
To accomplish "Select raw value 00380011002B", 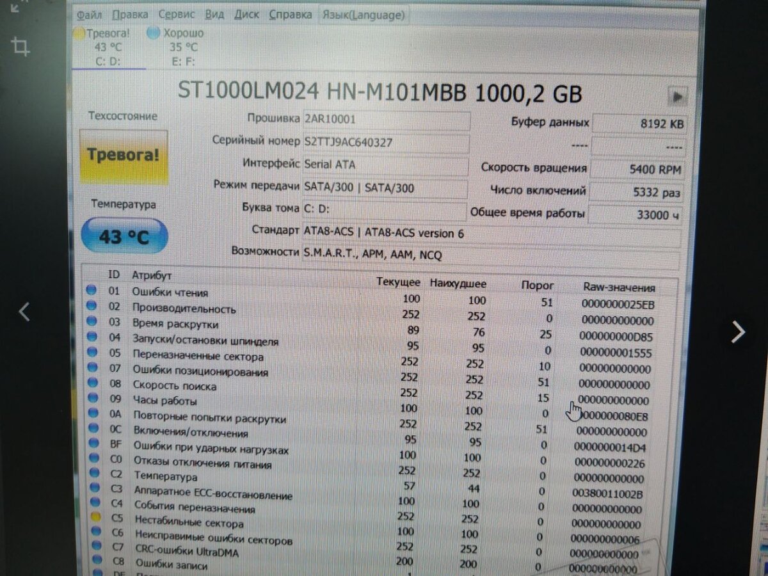I will coord(608,494).
